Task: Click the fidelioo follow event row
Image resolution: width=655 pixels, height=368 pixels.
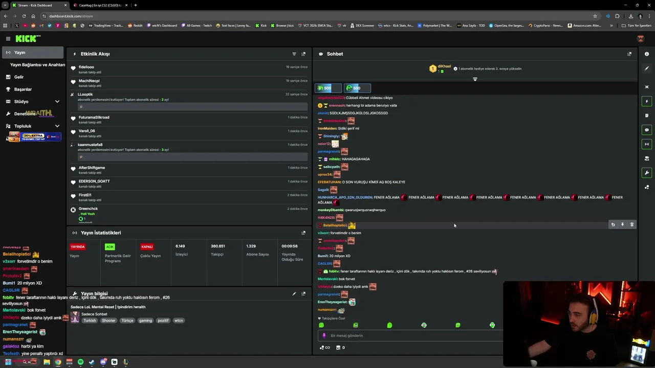Action: point(189,70)
